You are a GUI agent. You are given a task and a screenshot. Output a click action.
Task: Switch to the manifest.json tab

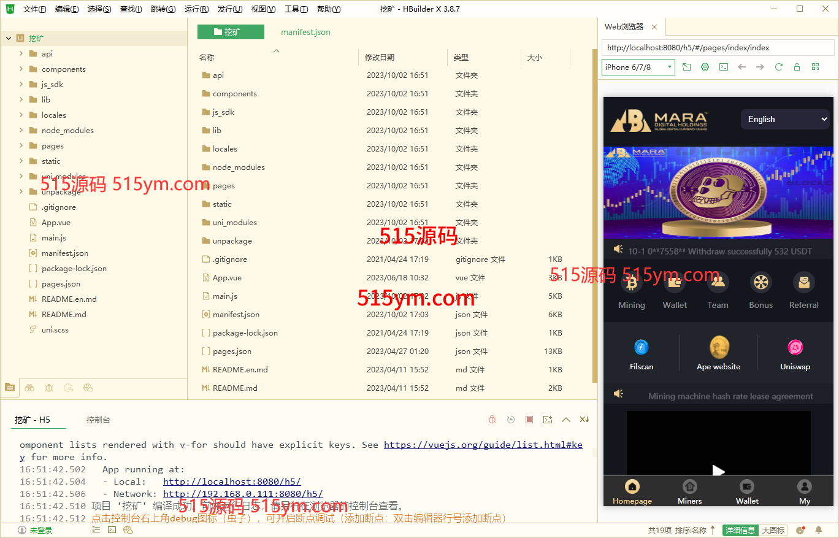(305, 32)
